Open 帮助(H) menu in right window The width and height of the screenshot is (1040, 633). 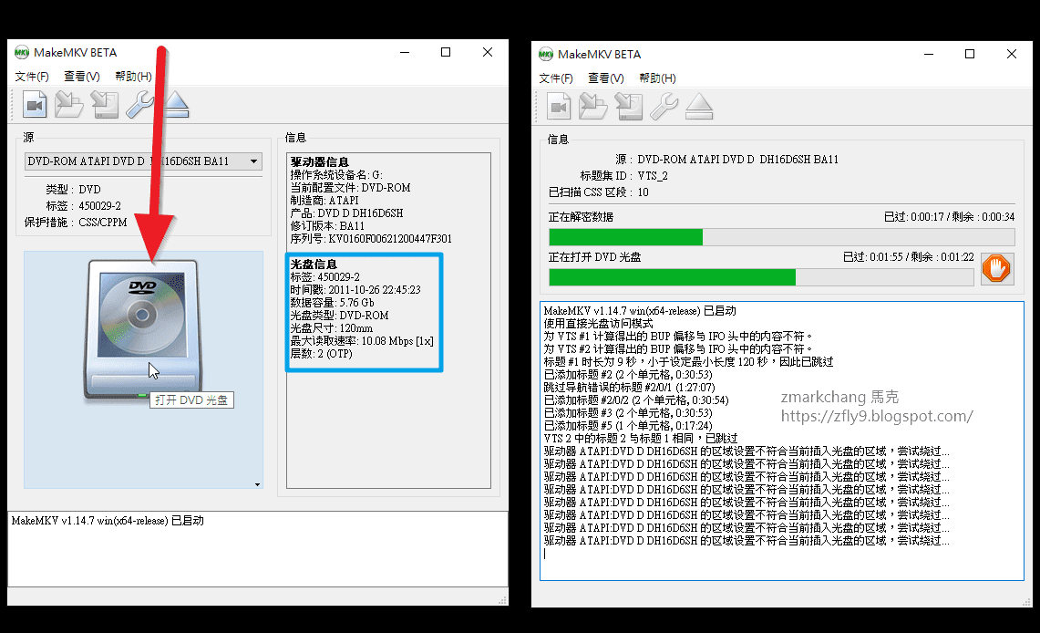[x=657, y=78]
